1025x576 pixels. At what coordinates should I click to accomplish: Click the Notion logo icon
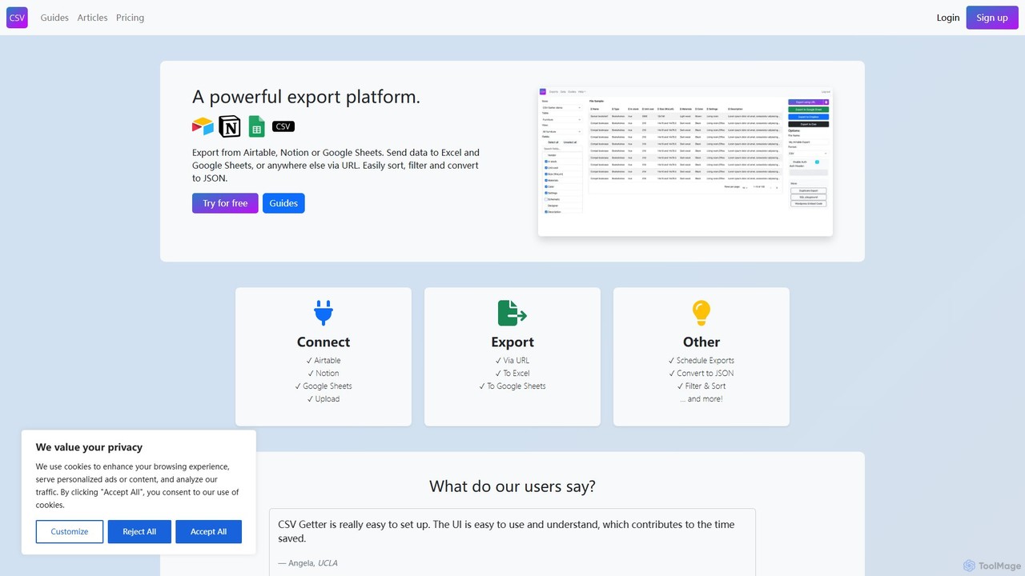pyautogui.click(x=230, y=126)
